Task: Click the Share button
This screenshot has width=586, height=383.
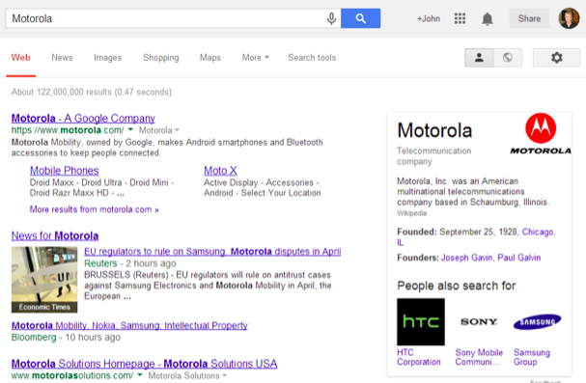Action: (x=529, y=18)
